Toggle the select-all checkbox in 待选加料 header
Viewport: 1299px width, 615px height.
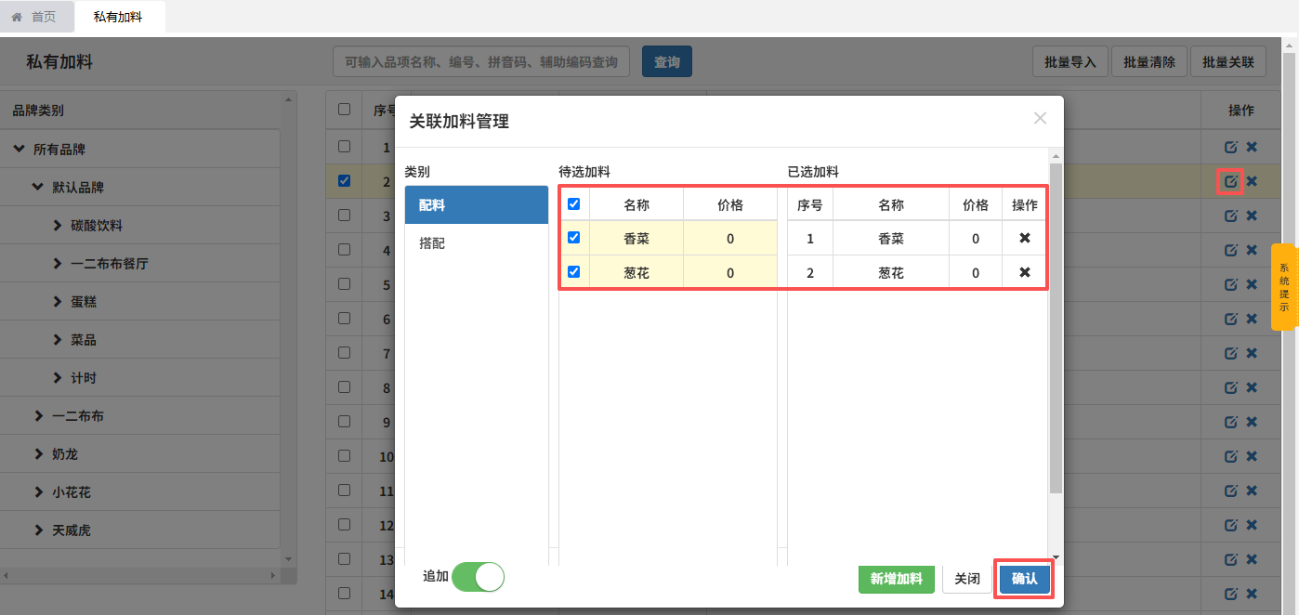tap(573, 203)
